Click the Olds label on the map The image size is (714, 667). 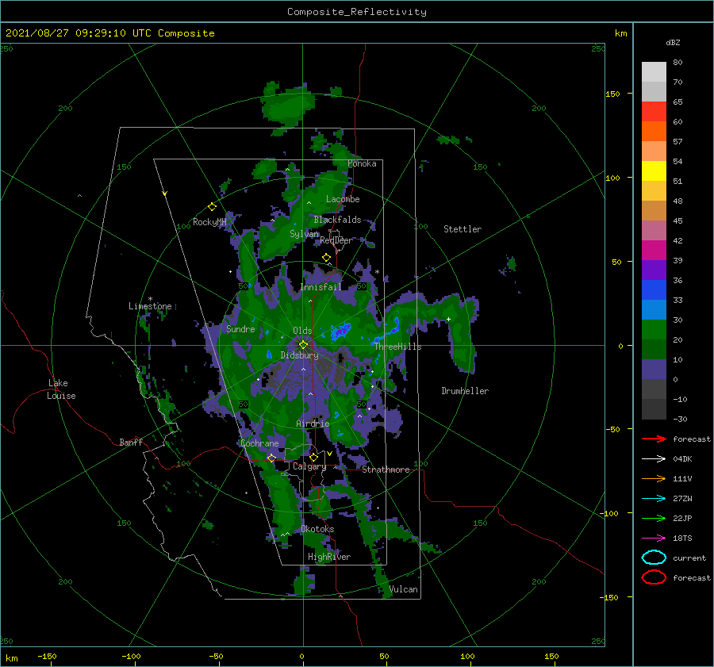(302, 331)
